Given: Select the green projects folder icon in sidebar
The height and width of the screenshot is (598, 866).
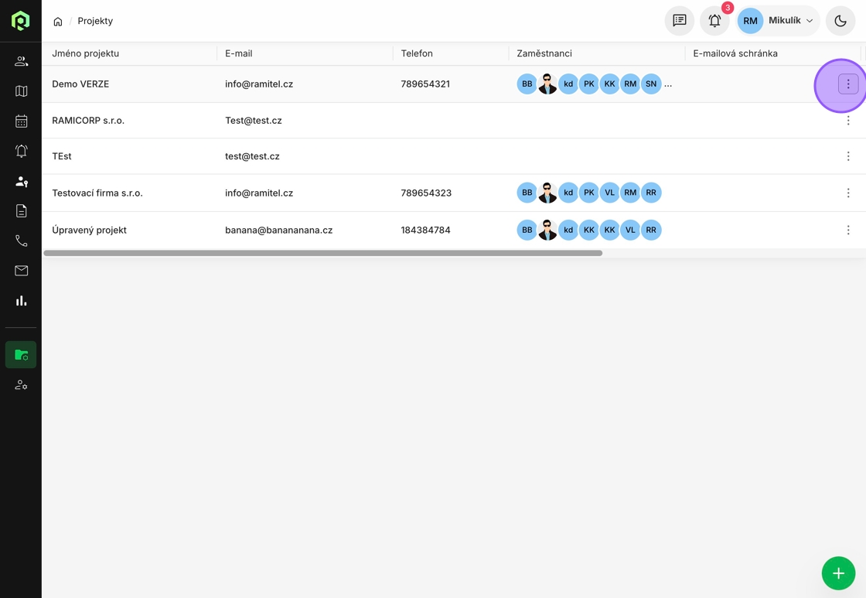Looking at the screenshot, I should click(21, 355).
